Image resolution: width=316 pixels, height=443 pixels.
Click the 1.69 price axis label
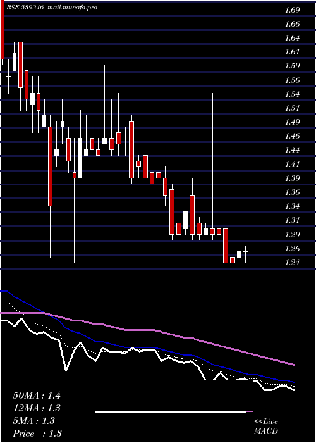pyautogui.click(x=292, y=11)
